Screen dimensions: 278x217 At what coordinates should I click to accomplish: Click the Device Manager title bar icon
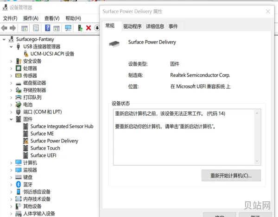[x=5, y=7]
